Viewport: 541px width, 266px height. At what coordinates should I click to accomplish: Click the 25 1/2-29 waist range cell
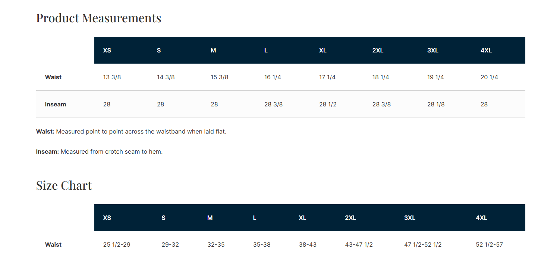pos(117,245)
